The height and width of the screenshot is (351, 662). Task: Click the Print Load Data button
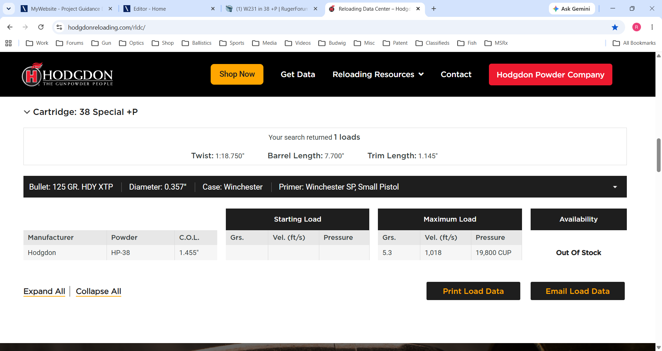pos(473,291)
